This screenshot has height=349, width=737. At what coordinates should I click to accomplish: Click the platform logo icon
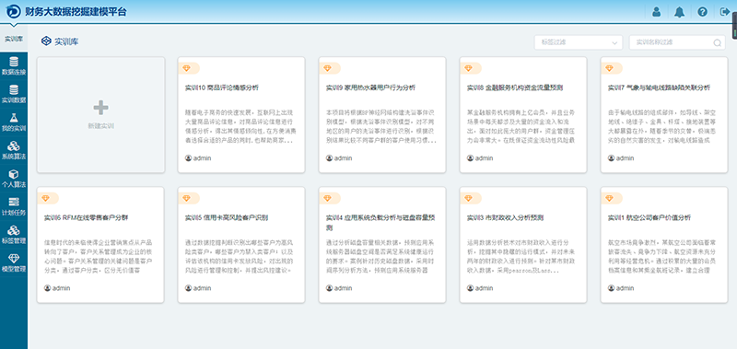[x=13, y=11]
